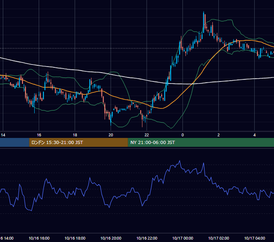Click the 10/16 16:00 indicator axis label

[39, 238]
